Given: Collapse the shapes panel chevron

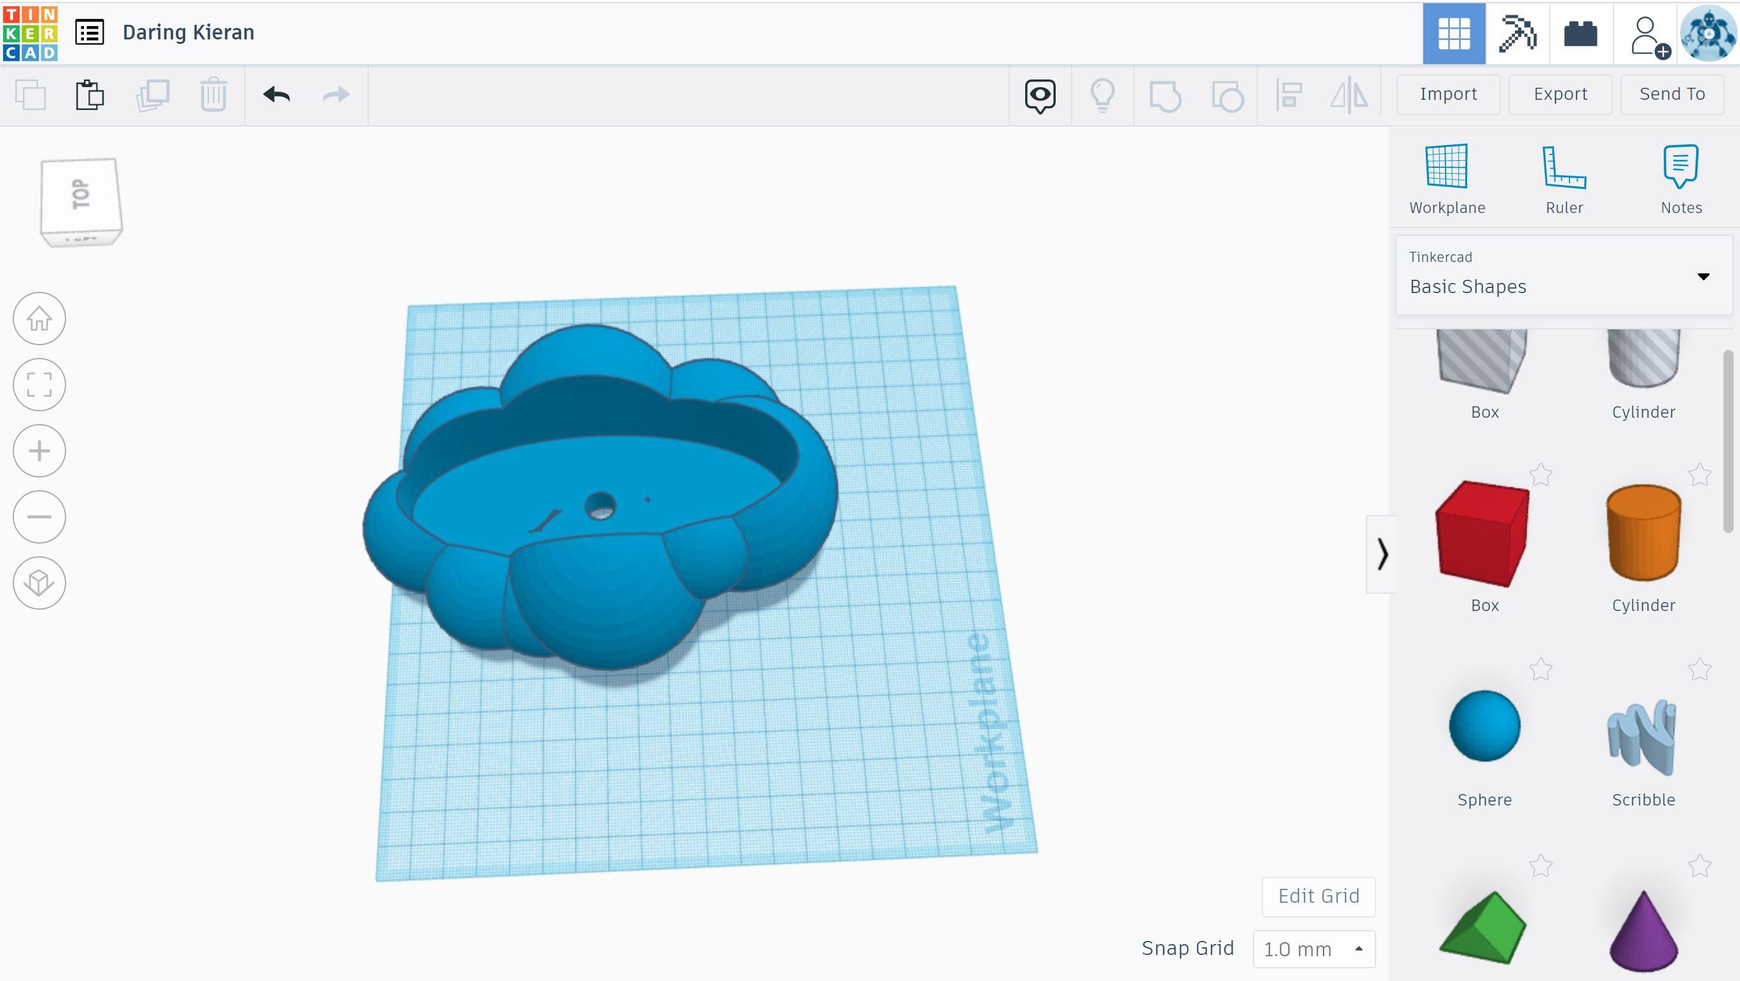Looking at the screenshot, I should click(x=1382, y=554).
